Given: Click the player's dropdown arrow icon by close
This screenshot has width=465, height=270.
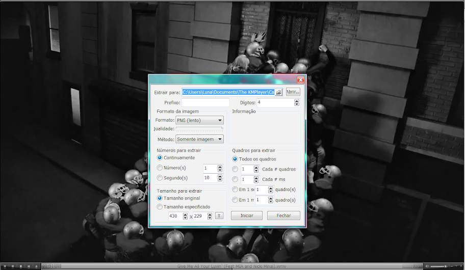Looking at the screenshot, I should coord(456,266).
